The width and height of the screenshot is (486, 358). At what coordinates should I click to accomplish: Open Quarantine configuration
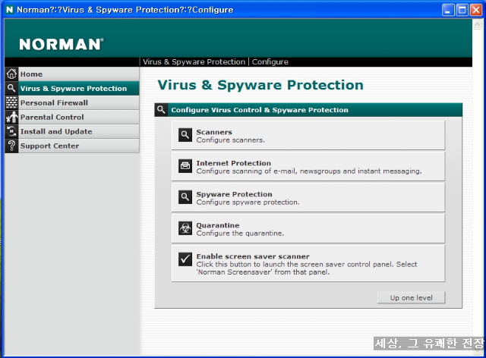pyautogui.click(x=308, y=228)
